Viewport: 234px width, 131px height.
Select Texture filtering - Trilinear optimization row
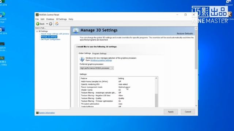tap(117, 101)
